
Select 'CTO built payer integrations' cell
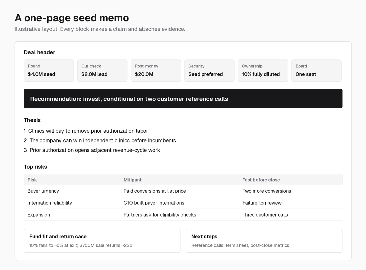tap(154, 203)
